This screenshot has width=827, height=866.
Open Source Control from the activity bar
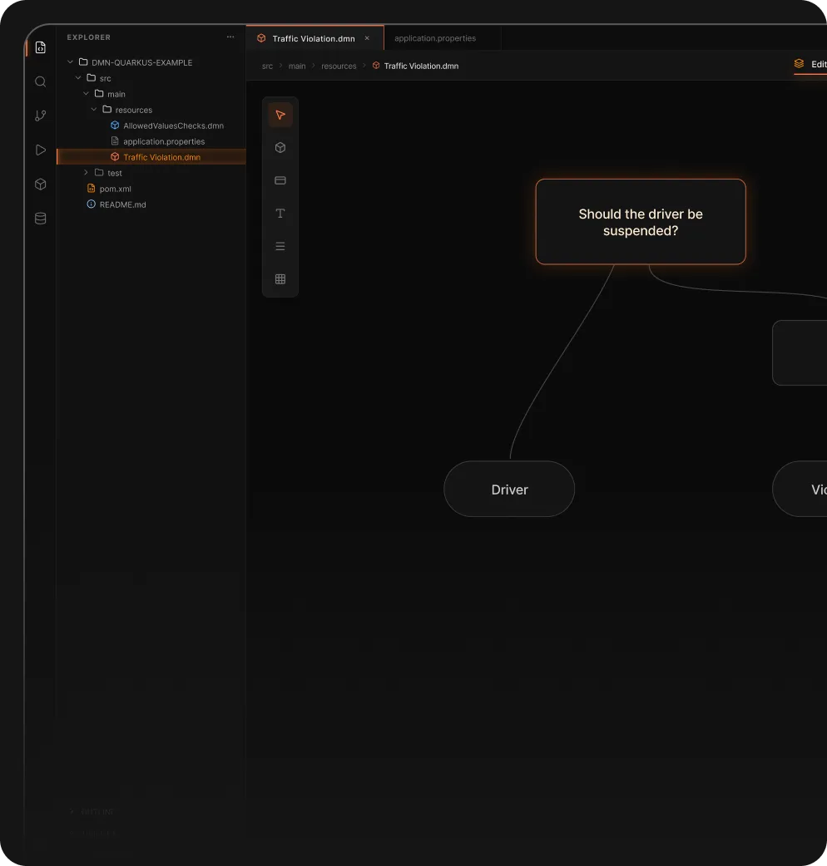pos(40,116)
